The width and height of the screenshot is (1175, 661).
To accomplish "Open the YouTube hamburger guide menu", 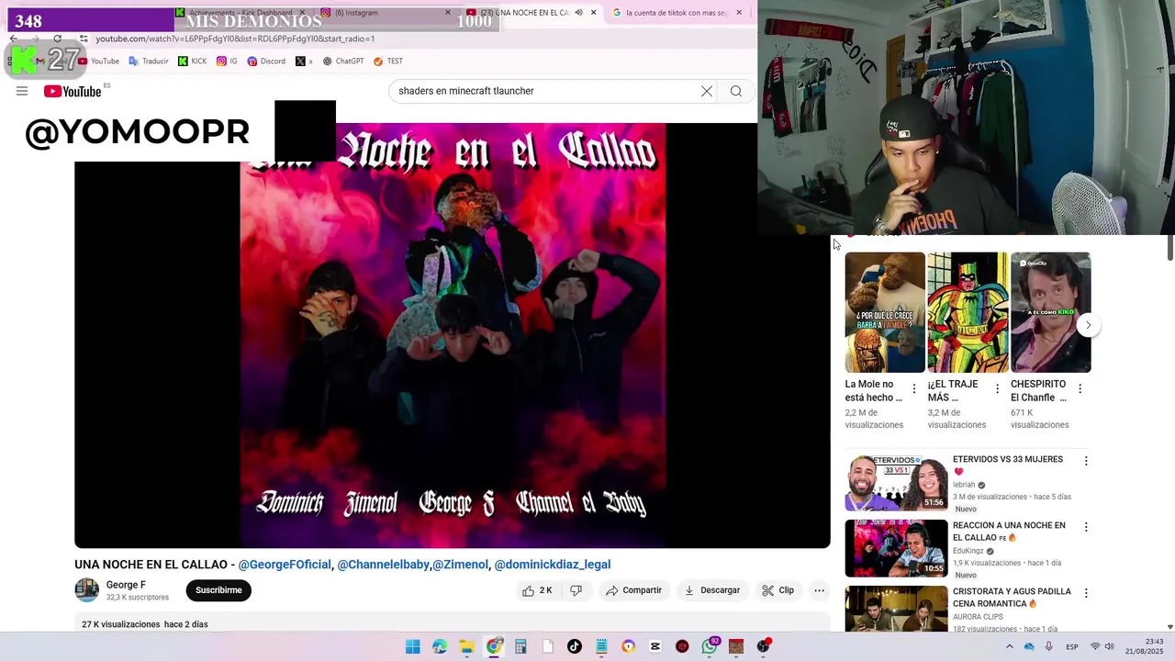I will point(22,91).
